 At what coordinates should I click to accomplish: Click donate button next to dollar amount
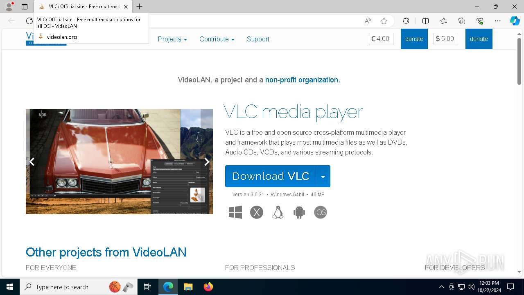pos(479,39)
